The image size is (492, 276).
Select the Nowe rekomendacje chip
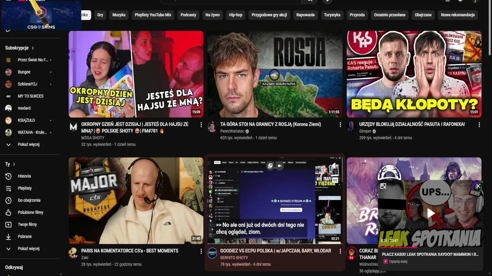click(x=458, y=15)
